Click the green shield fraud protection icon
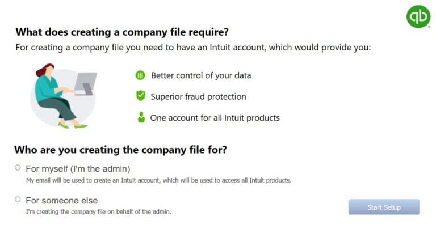The height and width of the screenshot is (229, 436). tap(141, 96)
